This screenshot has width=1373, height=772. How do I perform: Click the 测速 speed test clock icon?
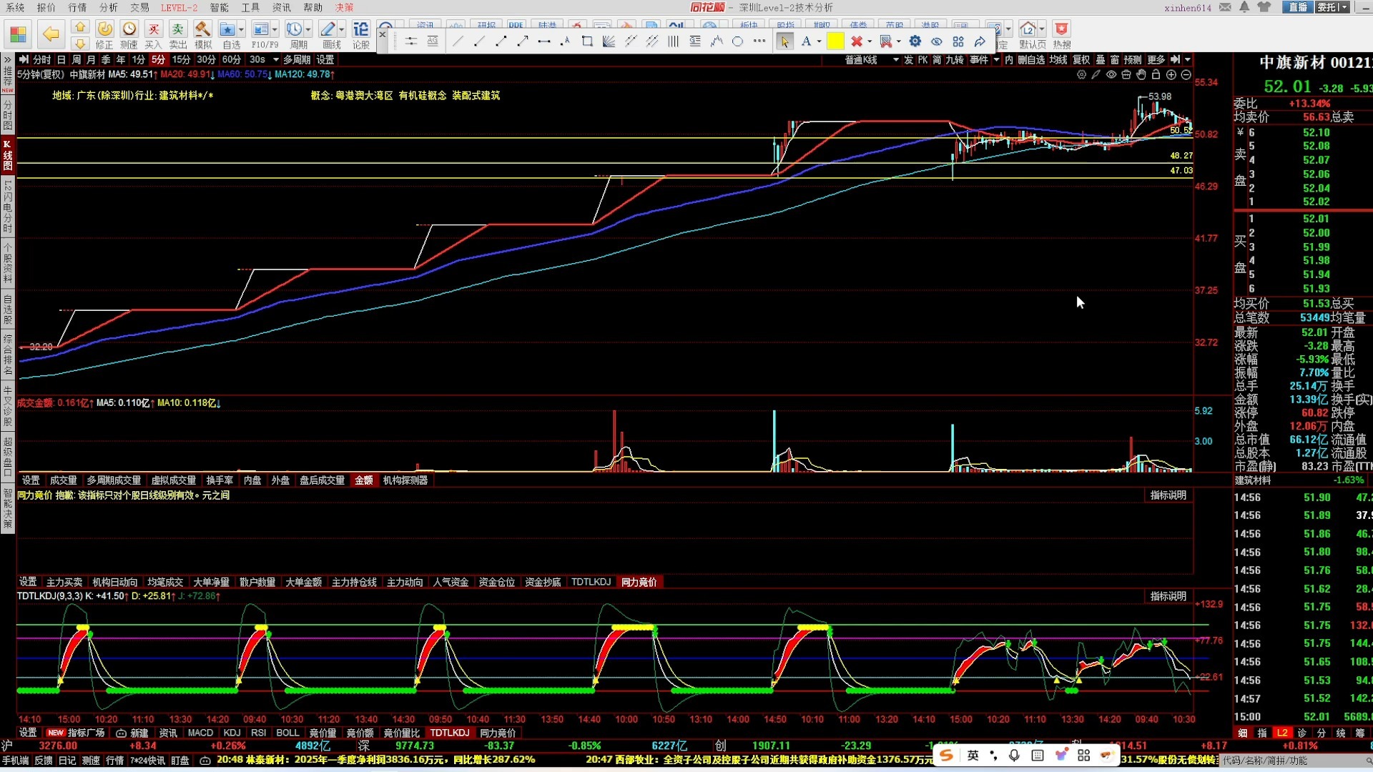129,34
